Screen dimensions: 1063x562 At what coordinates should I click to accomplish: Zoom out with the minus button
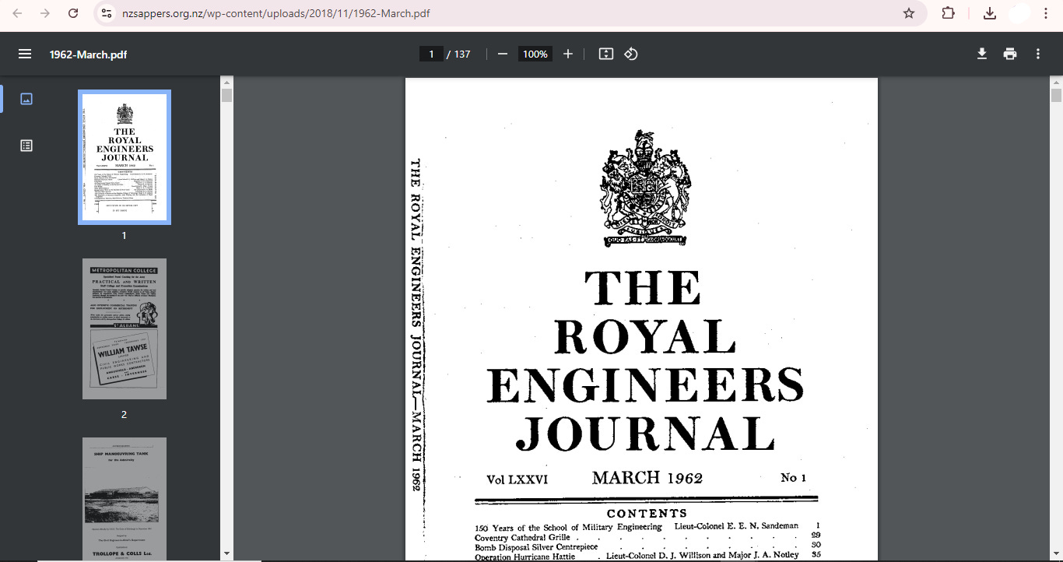pyautogui.click(x=503, y=54)
